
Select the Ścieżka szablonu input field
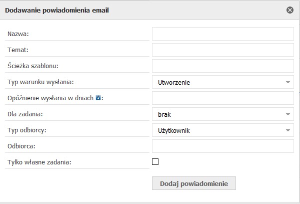223,66
